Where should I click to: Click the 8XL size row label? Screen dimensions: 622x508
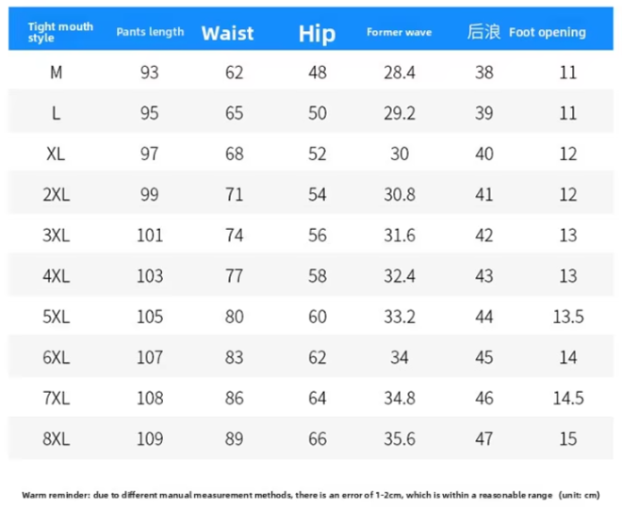pos(56,438)
